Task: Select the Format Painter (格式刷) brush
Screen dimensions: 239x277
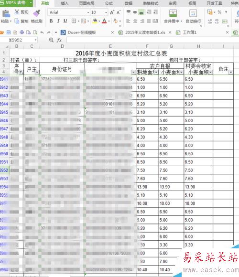Action: [37, 13]
